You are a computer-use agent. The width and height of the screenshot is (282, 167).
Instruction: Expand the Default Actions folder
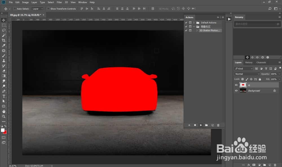pyautogui.click(x=194, y=22)
